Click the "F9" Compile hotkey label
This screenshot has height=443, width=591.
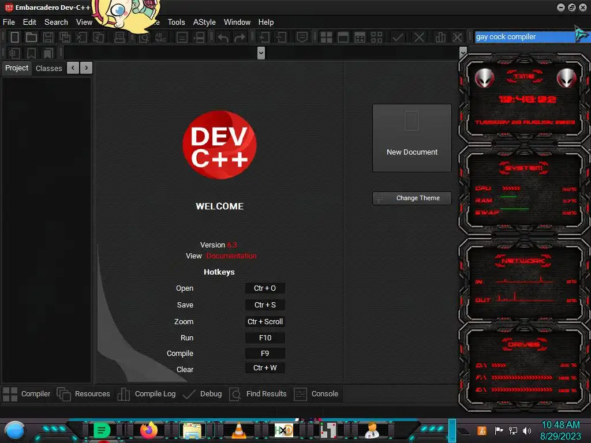[x=265, y=354]
